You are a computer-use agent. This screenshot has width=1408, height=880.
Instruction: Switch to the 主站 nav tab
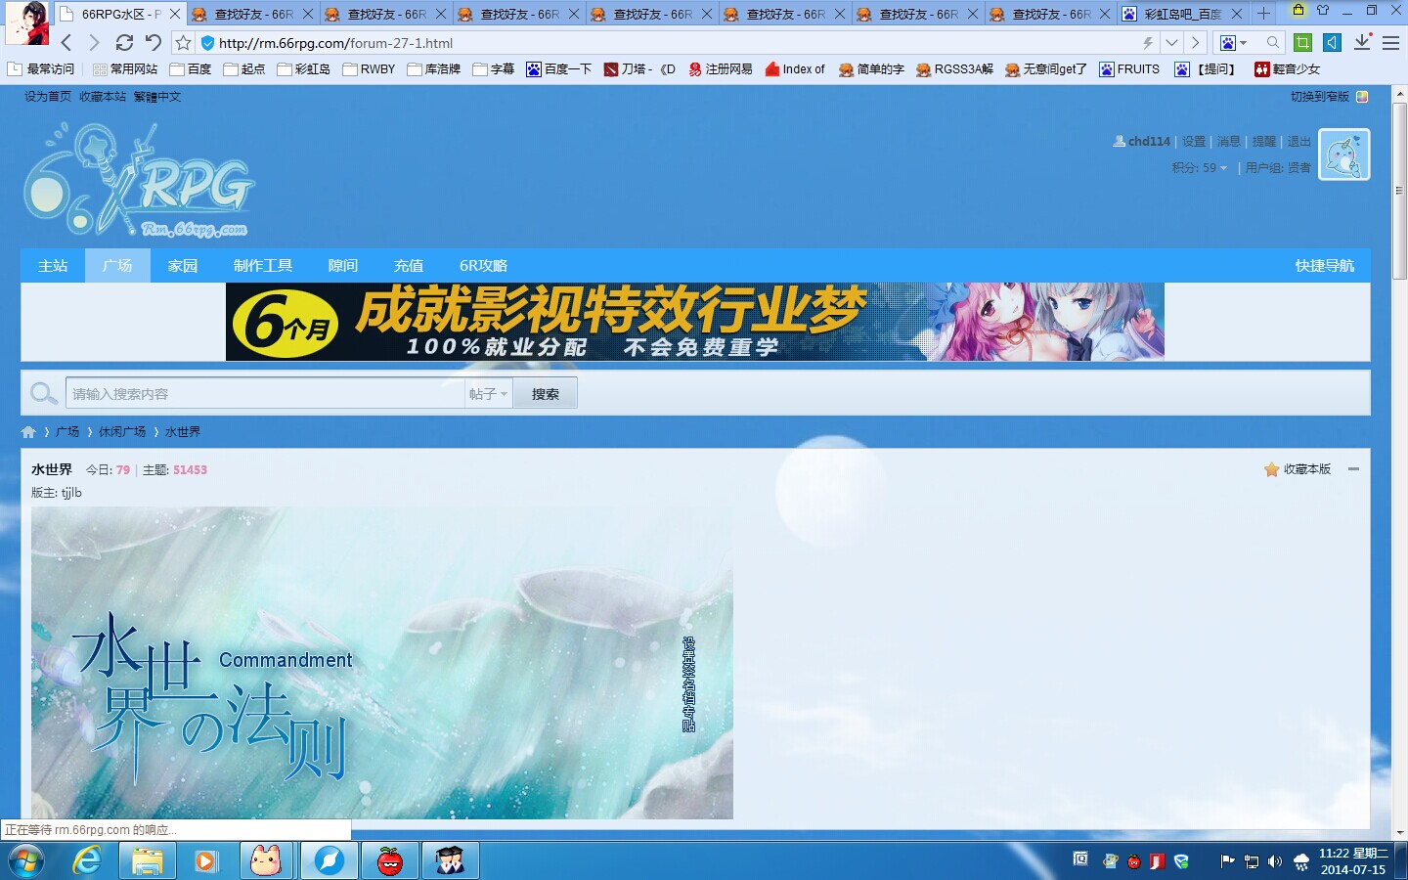click(53, 266)
